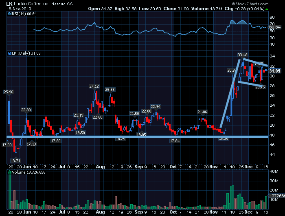This screenshot has height=216, width=285.
Task: Click the 26.38 high price label
Action: (110, 90)
